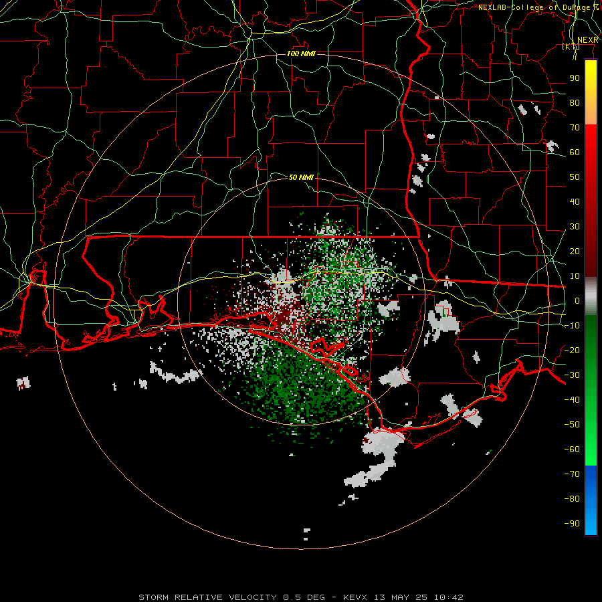
Task: Click the positive 30 scale label
Action: click(x=575, y=227)
